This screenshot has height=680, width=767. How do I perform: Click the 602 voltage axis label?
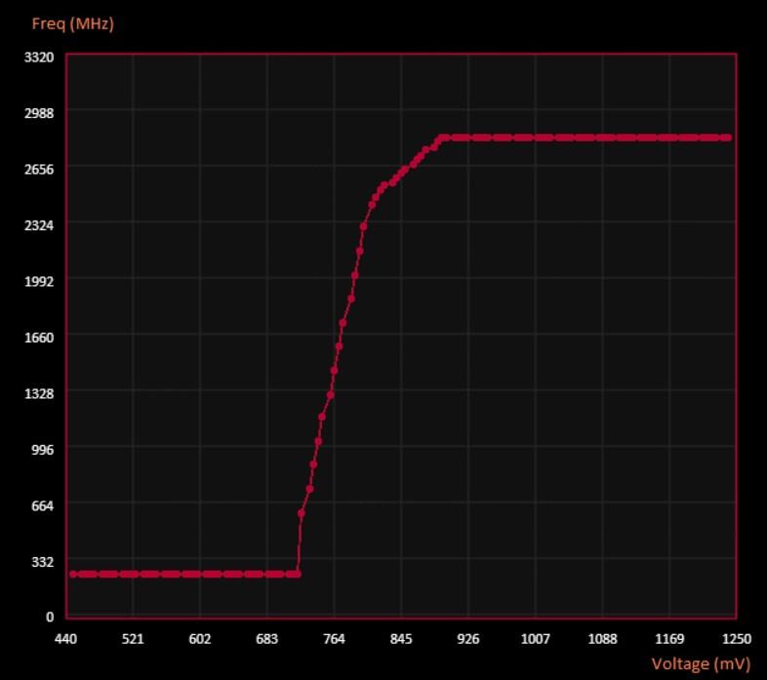click(200, 639)
